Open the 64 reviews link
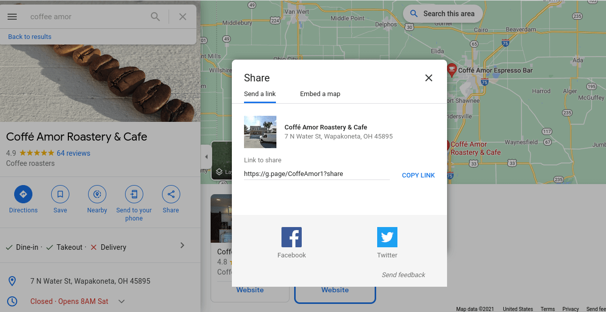The width and height of the screenshot is (606, 312). pyautogui.click(x=73, y=153)
